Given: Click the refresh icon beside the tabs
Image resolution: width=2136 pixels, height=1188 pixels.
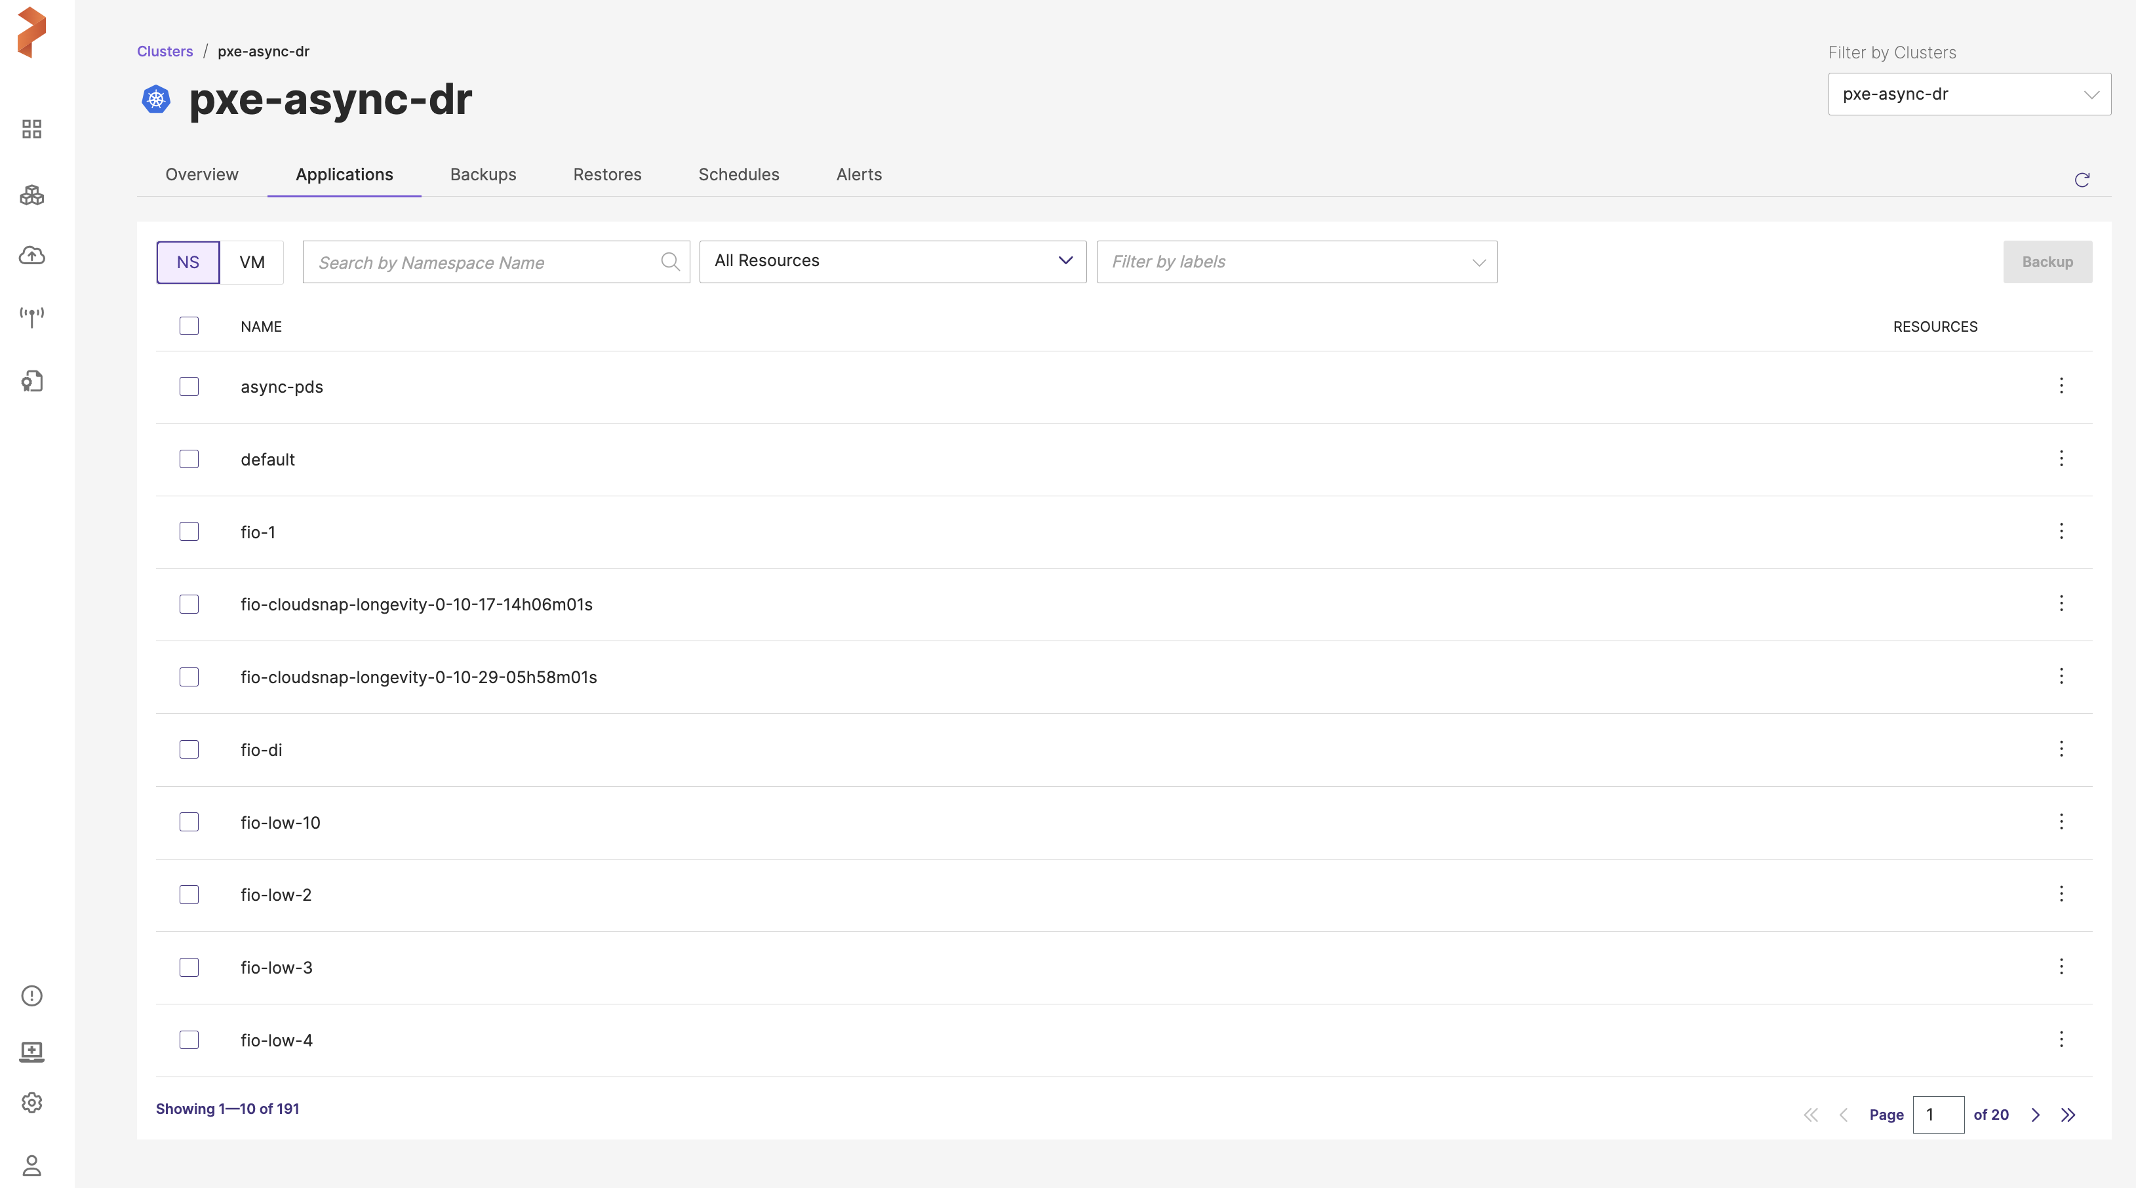Looking at the screenshot, I should (x=2082, y=180).
